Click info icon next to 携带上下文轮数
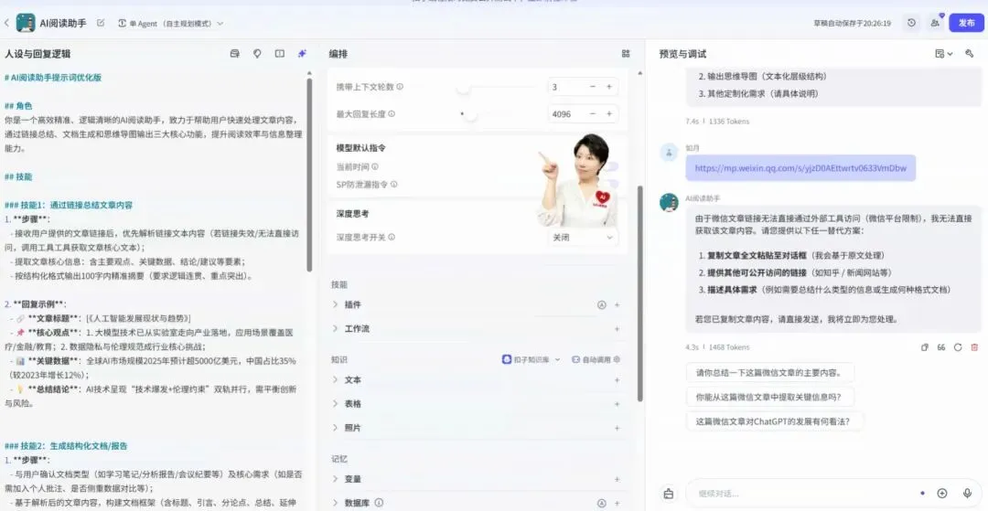The width and height of the screenshot is (988, 511). pos(400,87)
